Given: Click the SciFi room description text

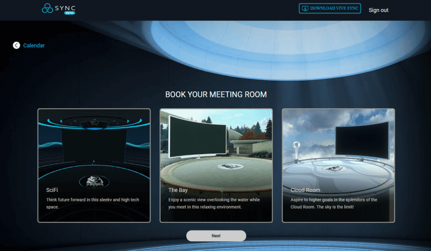Looking at the screenshot, I should pos(93,203).
